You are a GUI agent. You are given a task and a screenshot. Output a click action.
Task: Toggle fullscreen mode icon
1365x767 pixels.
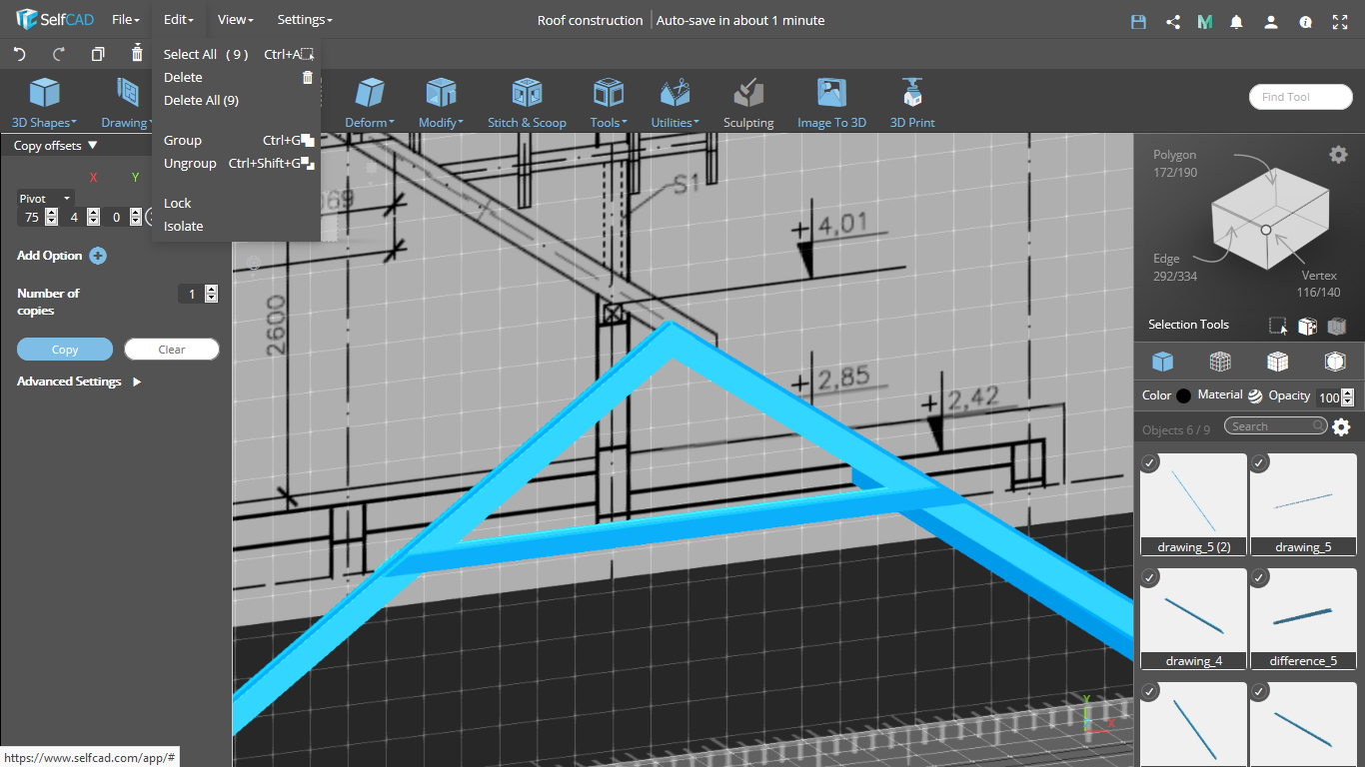1340,21
